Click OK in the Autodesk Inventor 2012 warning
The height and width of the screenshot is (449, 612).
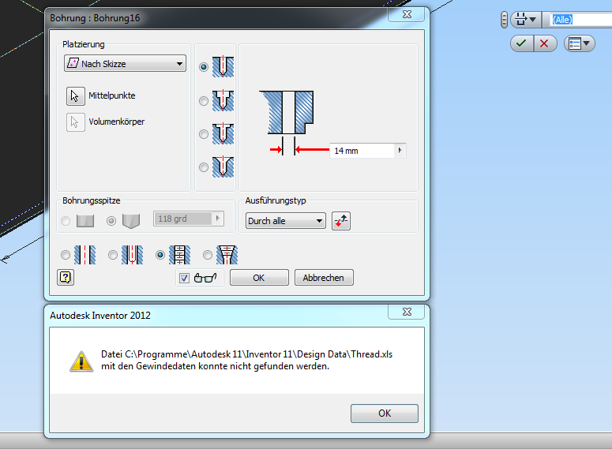tap(385, 413)
